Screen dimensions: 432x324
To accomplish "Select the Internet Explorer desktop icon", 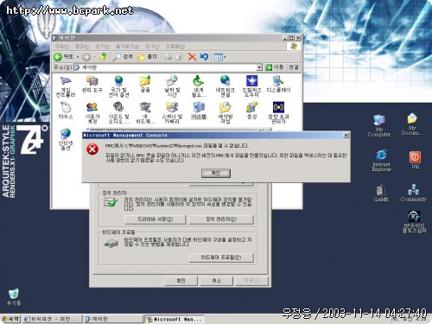I will pyautogui.click(x=381, y=161).
